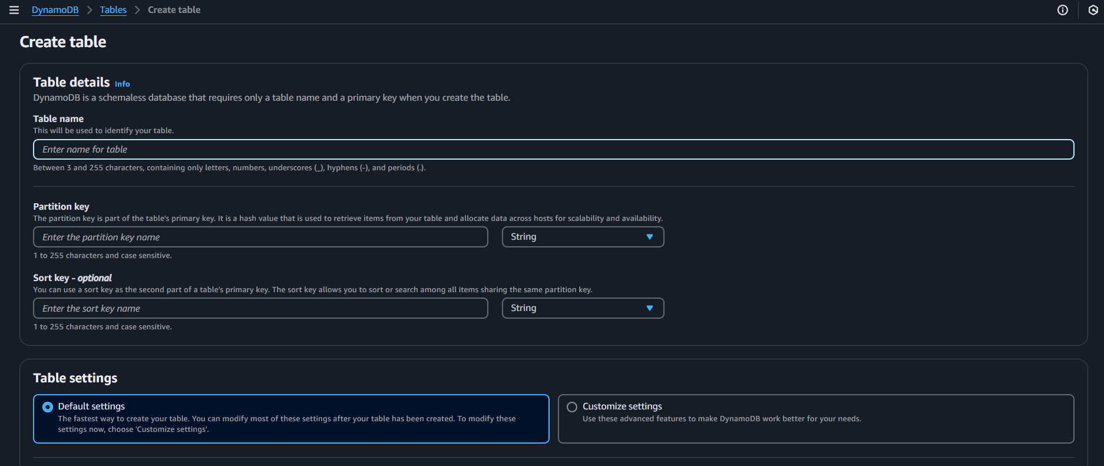1104x466 pixels.
Task: Click the 'Between 3 and 255 characters' hint text
Action: (x=229, y=168)
